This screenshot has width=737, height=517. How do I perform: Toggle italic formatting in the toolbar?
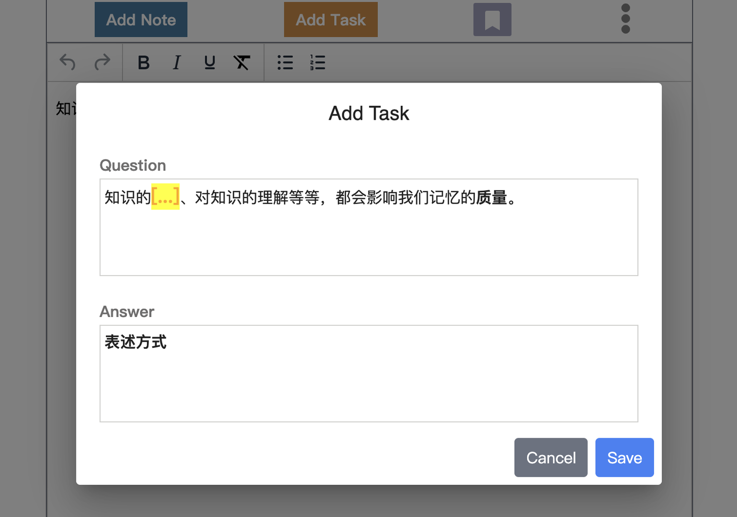point(177,62)
